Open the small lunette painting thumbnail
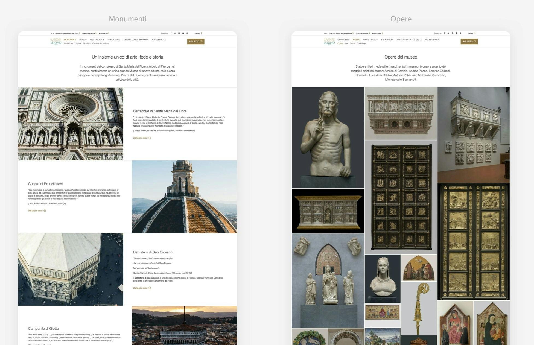Viewport: 534px width, 345px height. point(419,268)
